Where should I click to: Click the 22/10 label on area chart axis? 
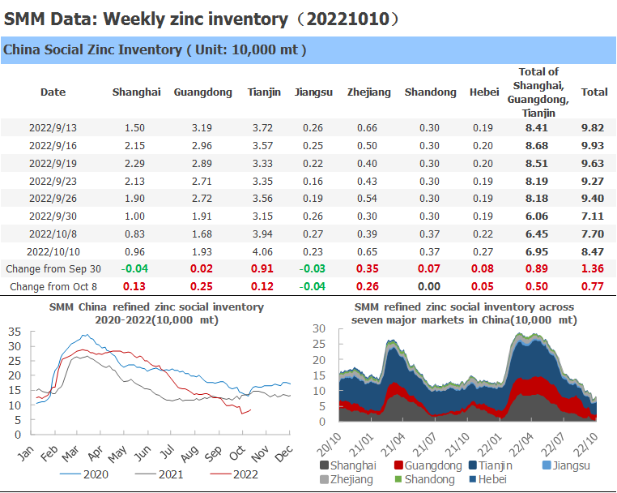(x=585, y=444)
